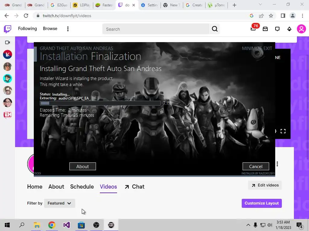Show hidden system tray icons

pos(248,225)
